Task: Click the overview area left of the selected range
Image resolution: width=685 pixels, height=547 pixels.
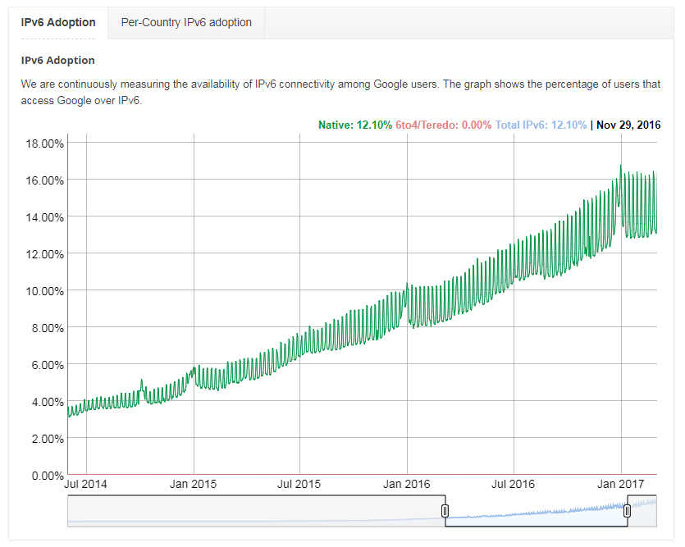Action: tap(254, 511)
